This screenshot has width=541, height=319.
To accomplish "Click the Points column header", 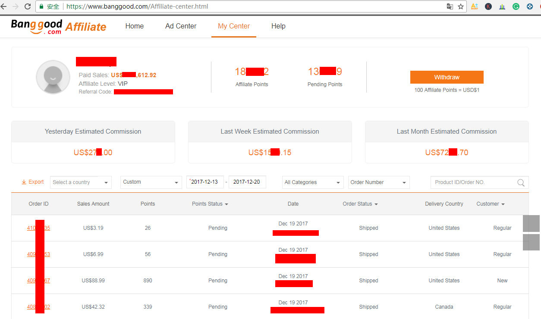I will tap(148, 204).
